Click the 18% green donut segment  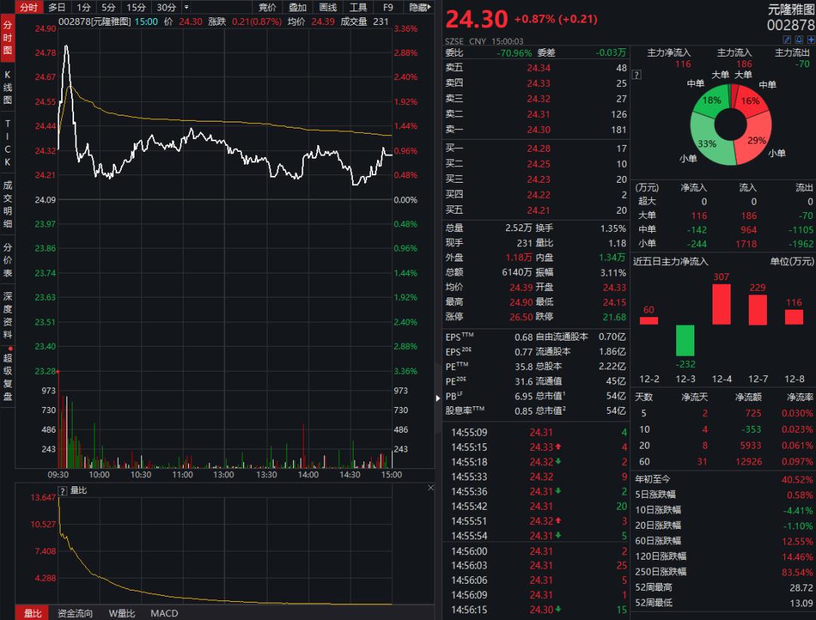click(x=711, y=101)
